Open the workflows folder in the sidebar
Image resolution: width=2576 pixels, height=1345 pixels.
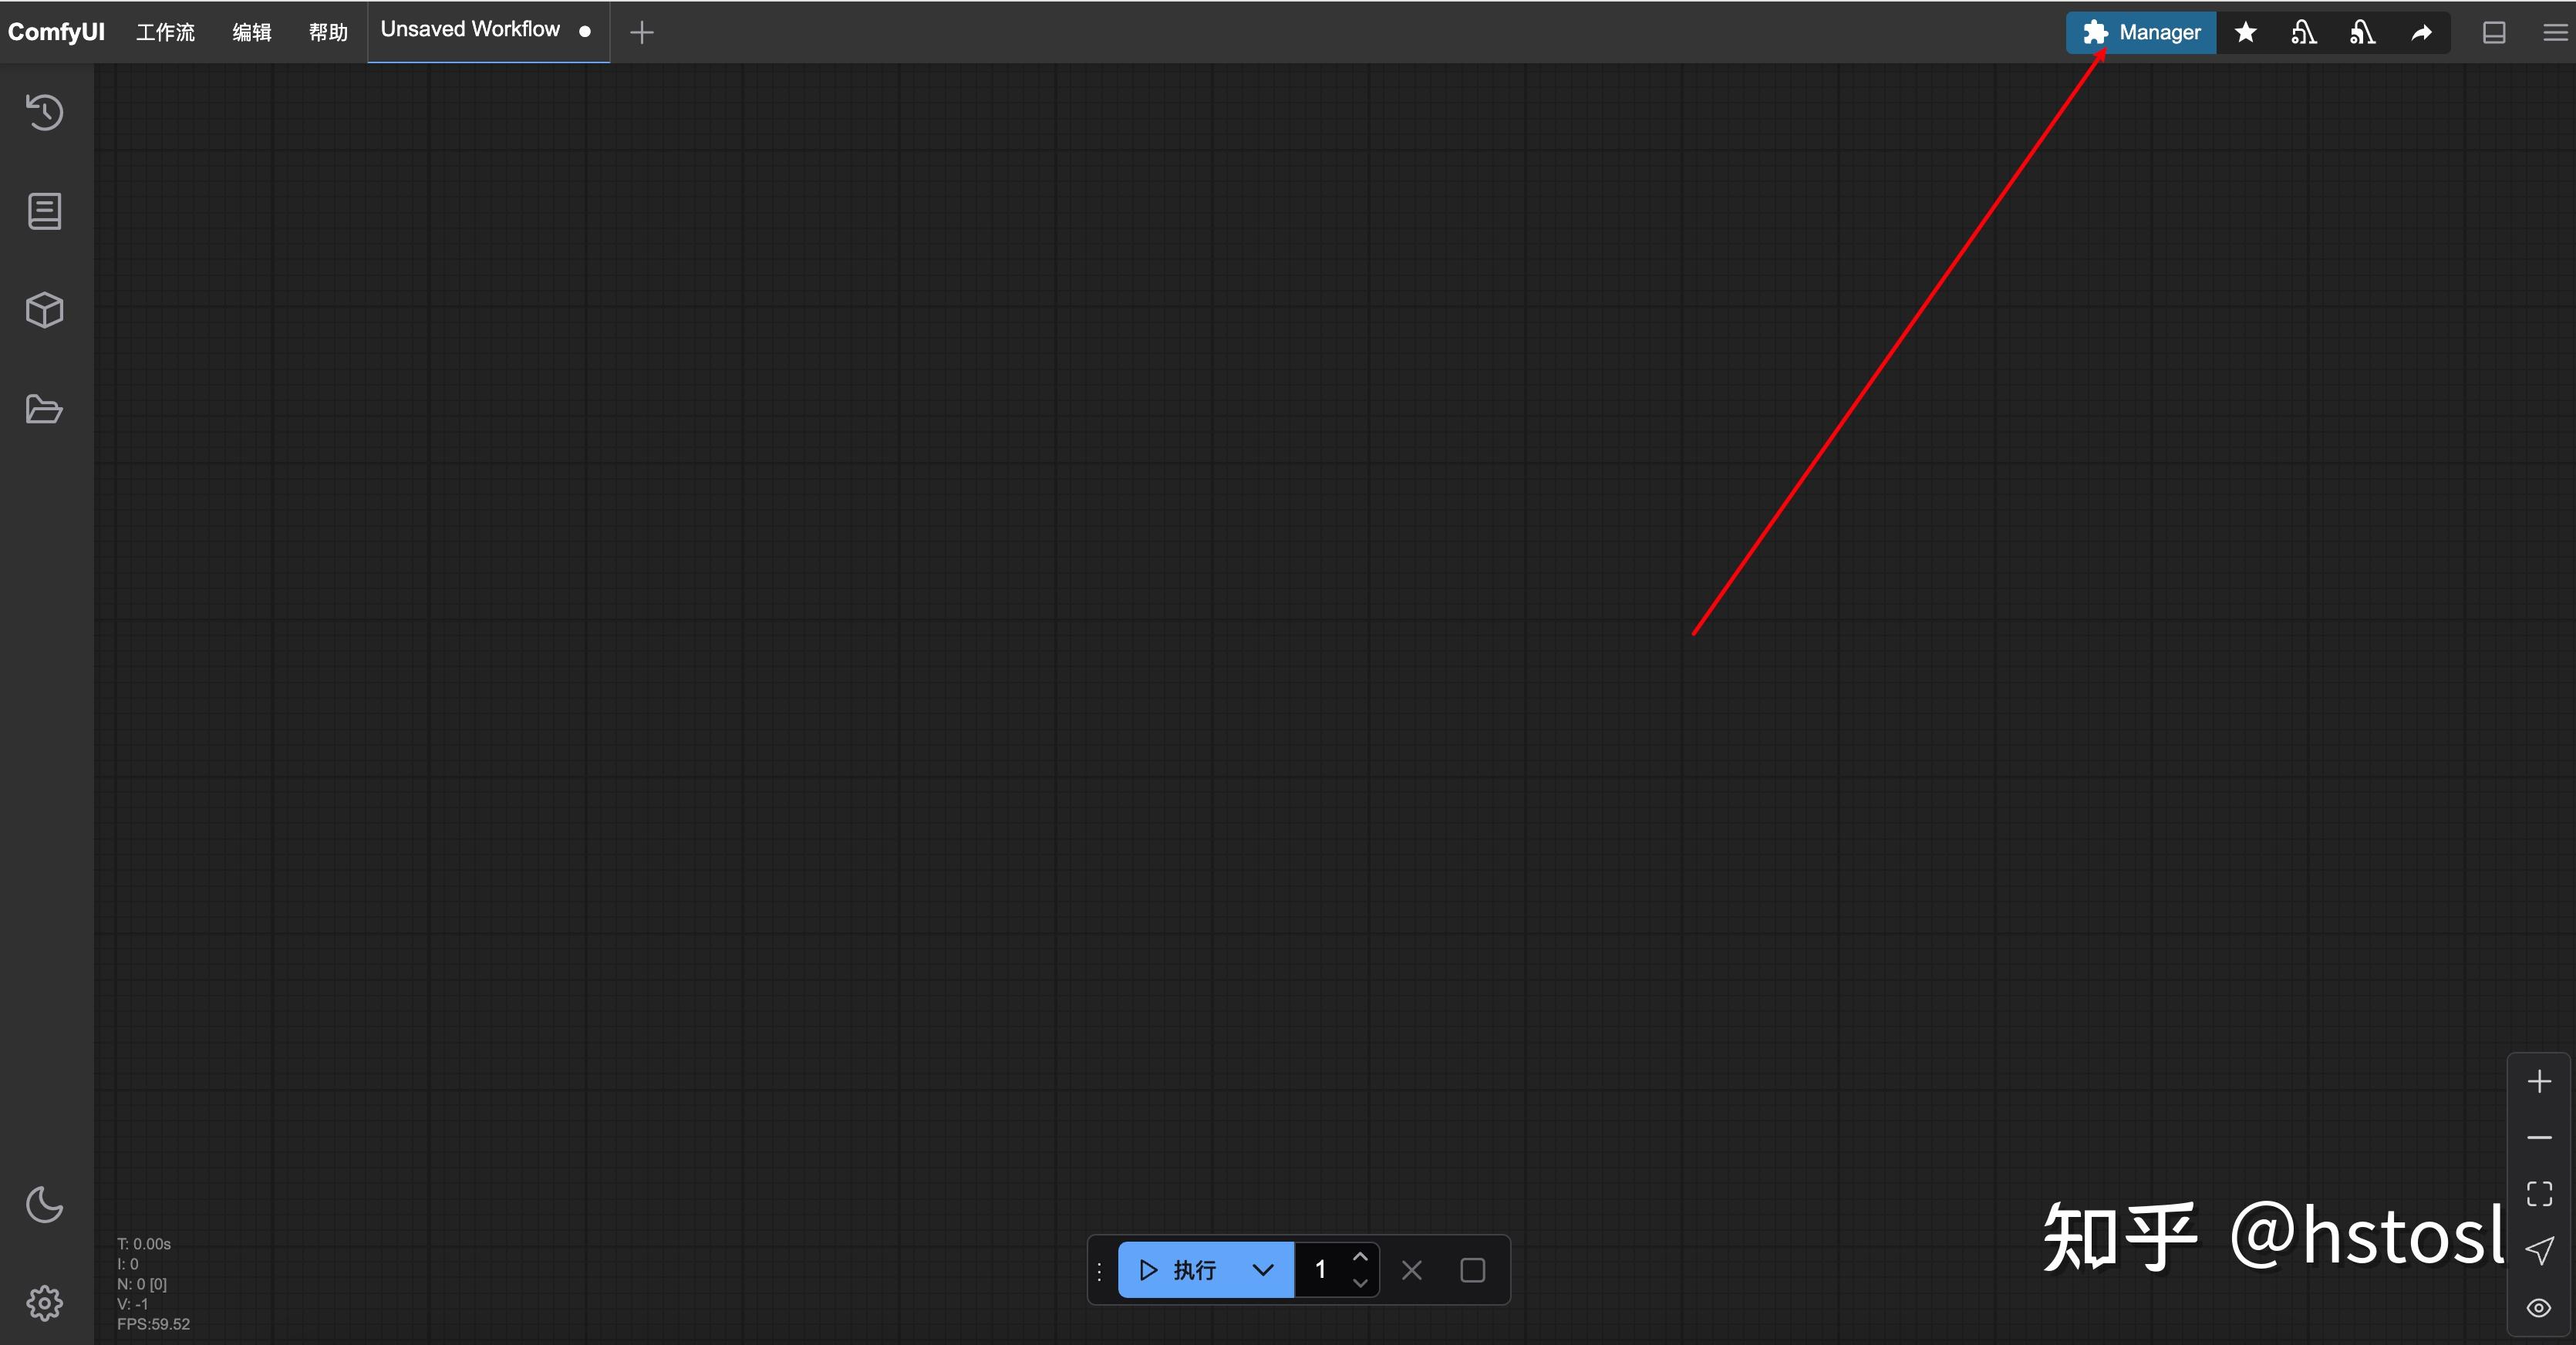44,409
